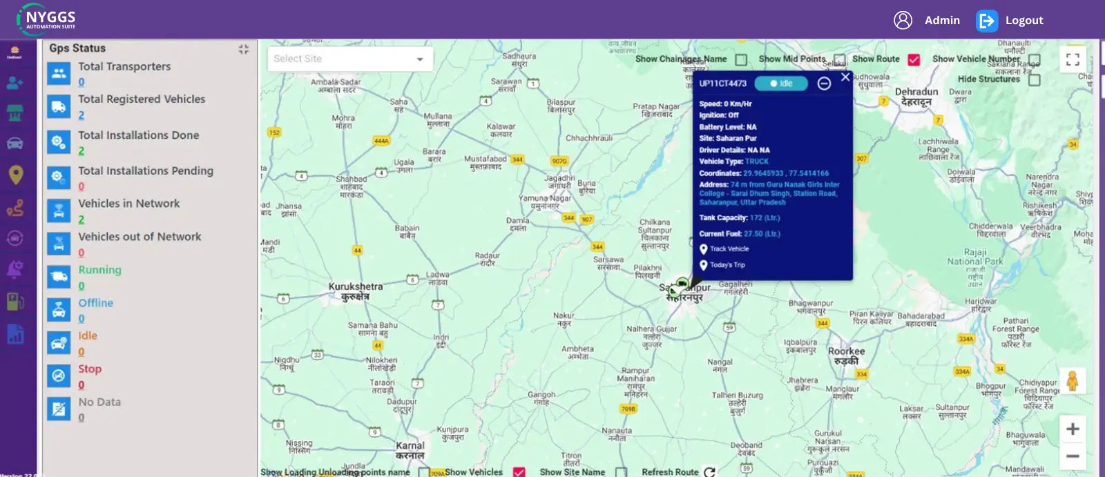Open the circled vehicle sidebar icon

pos(15,238)
